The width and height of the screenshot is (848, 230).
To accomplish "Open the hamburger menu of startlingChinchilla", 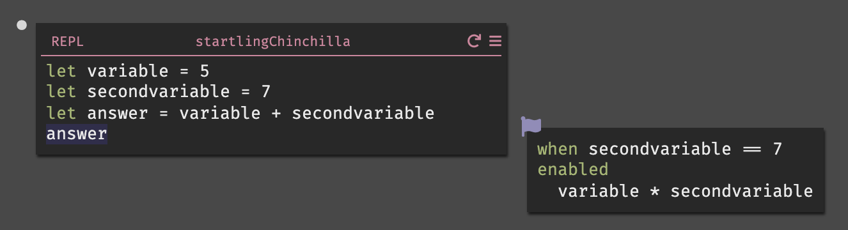I will [495, 42].
